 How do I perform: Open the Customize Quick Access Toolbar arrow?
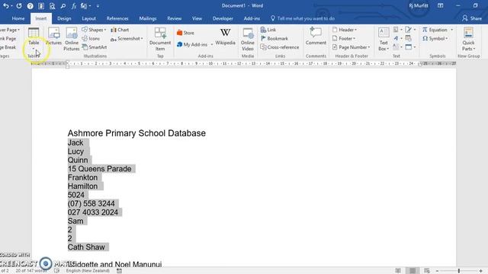click(x=98, y=6)
